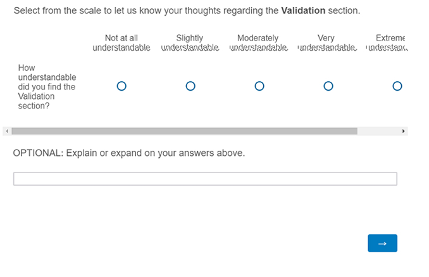This screenshot has width=429, height=277.
Task: Select the "Very understandable" radio button
Action: (328, 86)
